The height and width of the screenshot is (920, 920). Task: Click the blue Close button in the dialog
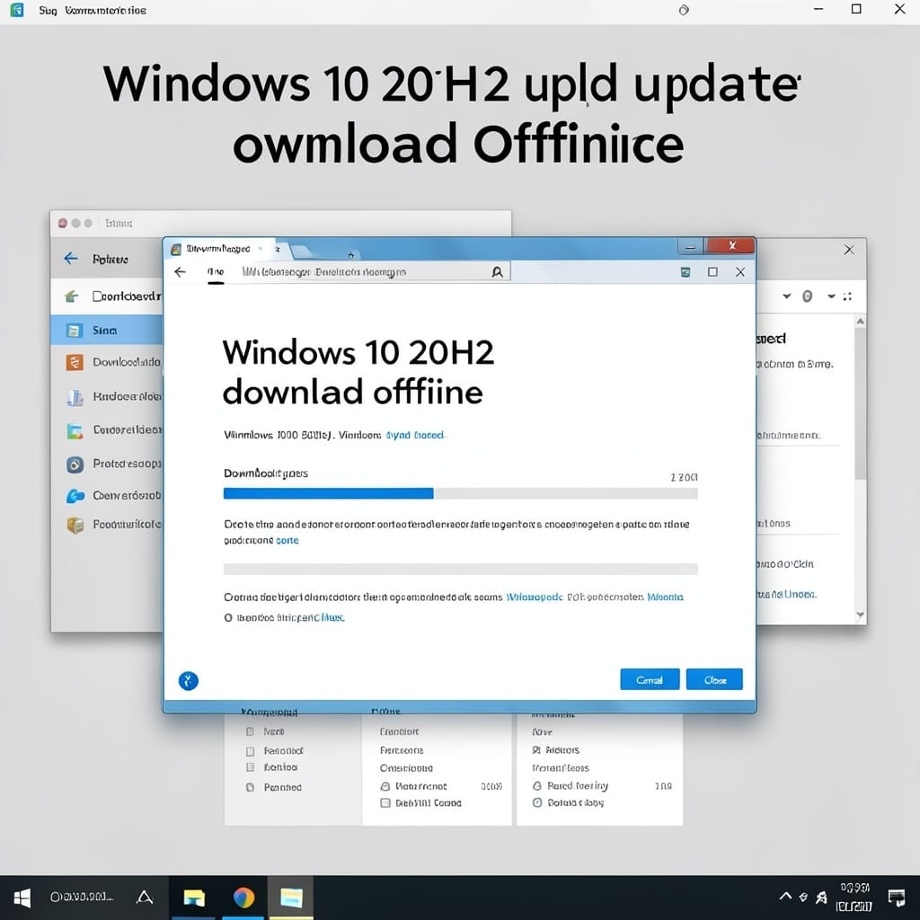(x=714, y=679)
